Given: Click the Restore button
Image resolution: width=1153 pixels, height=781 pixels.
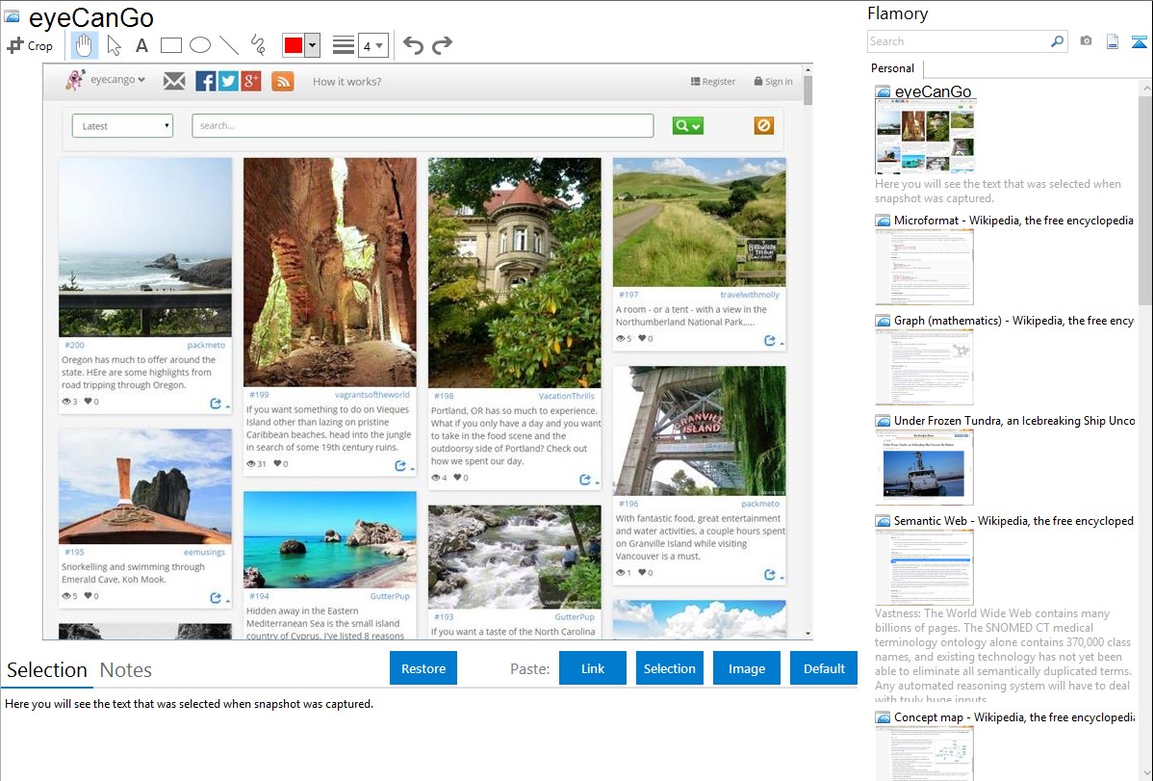Looking at the screenshot, I should 423,668.
